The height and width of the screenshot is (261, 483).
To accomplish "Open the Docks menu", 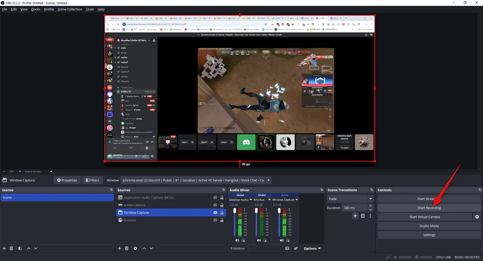I will pos(36,9).
